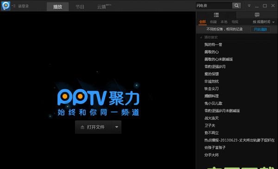Click the PPTV logo icon in title bar
This screenshot has height=169, width=278.
(x=6, y=6)
